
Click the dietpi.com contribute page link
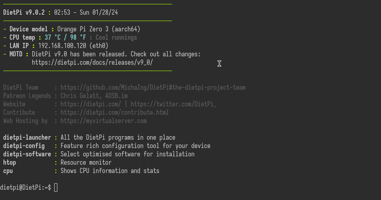click(114, 112)
